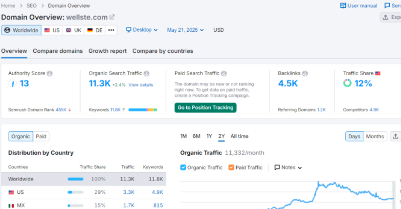Viewport: 401px width, 209px height.
Task: Set chart range to 6M
Action: [197, 136]
